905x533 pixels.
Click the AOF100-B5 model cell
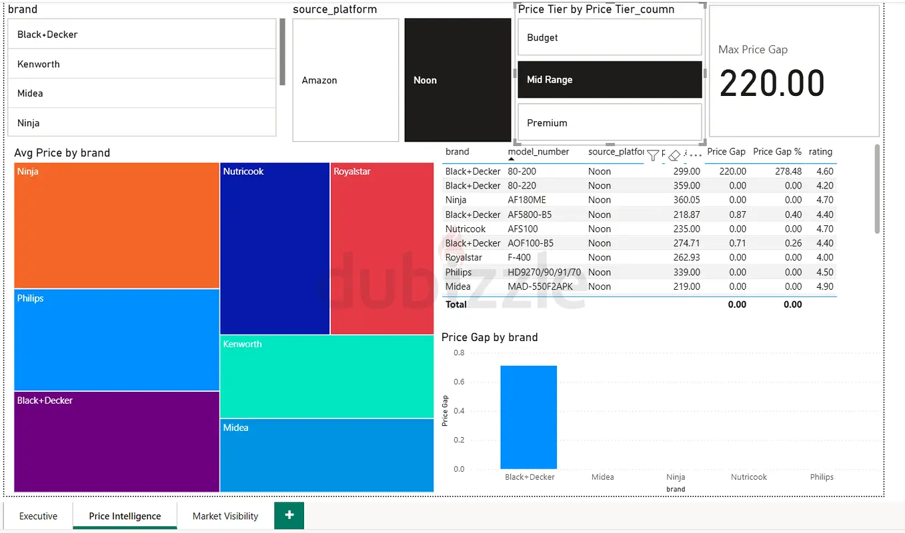click(531, 243)
